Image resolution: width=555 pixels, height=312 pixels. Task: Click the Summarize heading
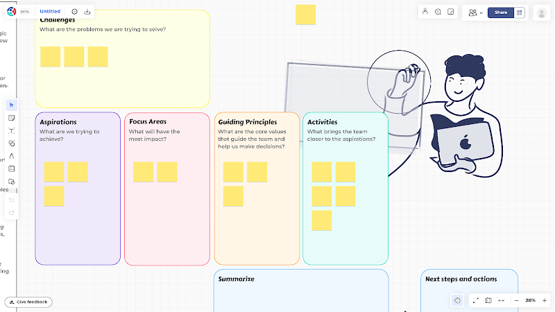click(x=236, y=279)
